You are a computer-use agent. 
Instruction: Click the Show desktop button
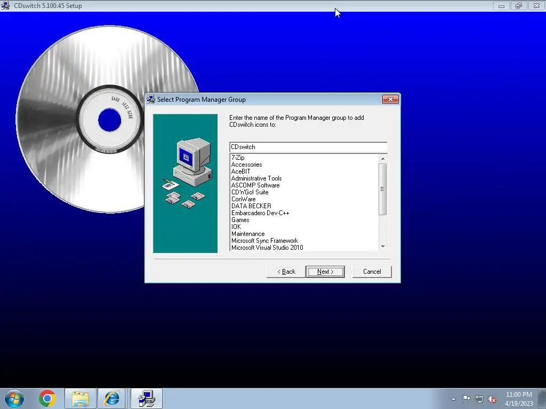pos(543,399)
